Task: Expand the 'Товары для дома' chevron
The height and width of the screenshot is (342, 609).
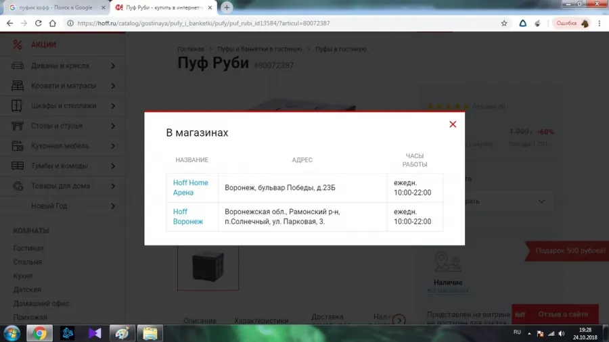Action: click(113, 186)
